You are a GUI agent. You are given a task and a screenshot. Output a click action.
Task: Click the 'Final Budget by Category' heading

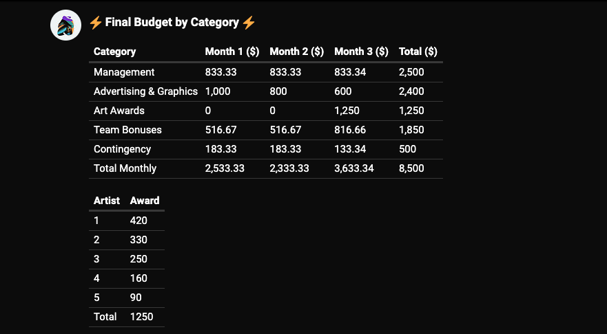172,23
